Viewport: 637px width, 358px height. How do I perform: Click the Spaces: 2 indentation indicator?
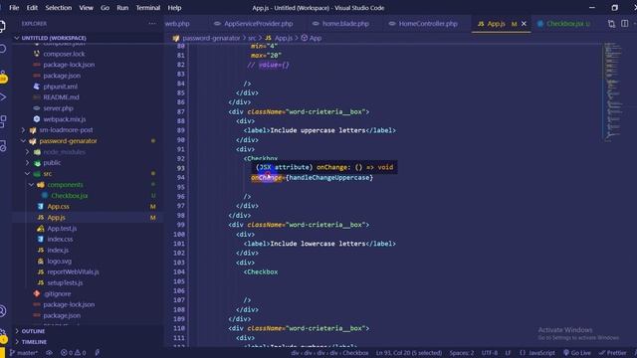pyautogui.click(x=462, y=353)
